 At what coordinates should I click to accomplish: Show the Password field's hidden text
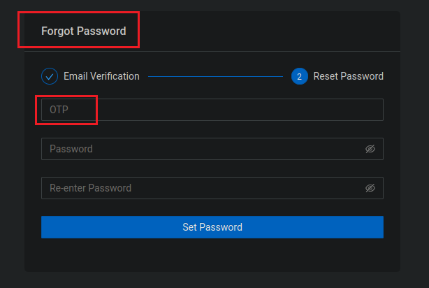[x=370, y=149]
